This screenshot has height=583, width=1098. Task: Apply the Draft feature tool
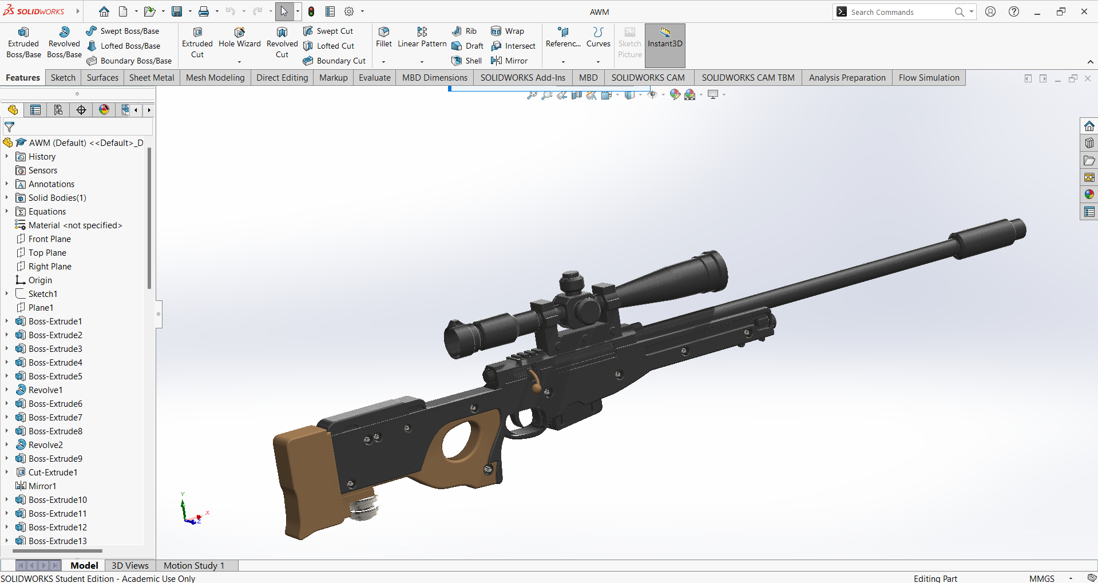tap(467, 46)
